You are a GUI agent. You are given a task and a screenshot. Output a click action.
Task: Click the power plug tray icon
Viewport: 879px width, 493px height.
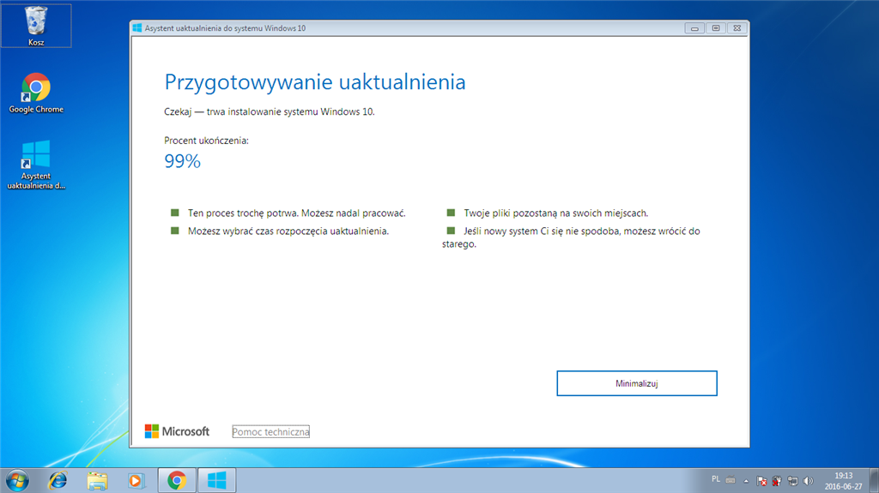pyautogui.click(x=777, y=481)
